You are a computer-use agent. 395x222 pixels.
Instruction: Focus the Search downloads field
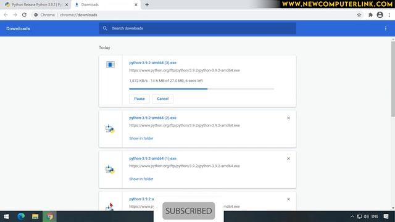pos(197,28)
